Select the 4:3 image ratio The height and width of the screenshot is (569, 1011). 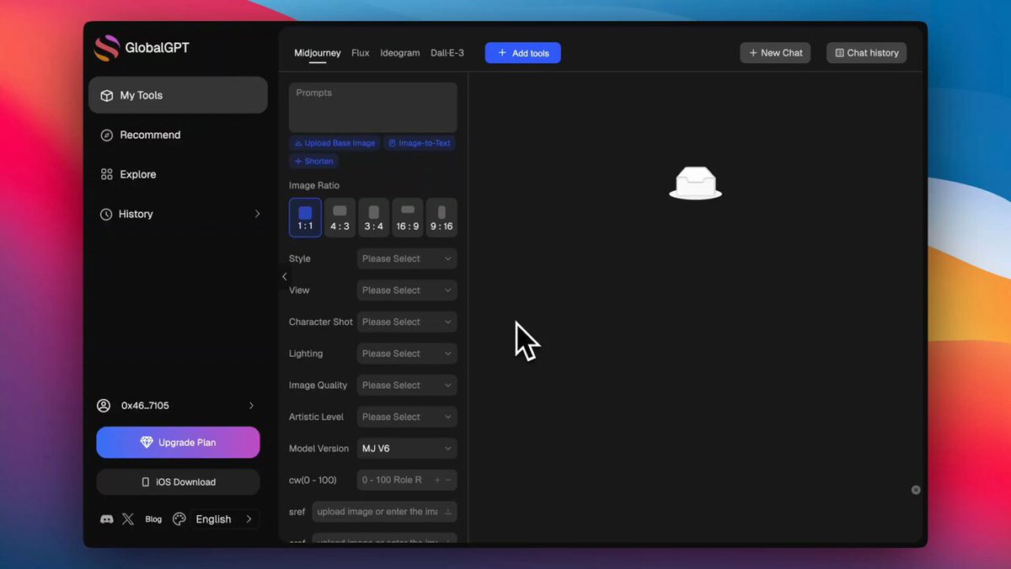click(x=340, y=217)
